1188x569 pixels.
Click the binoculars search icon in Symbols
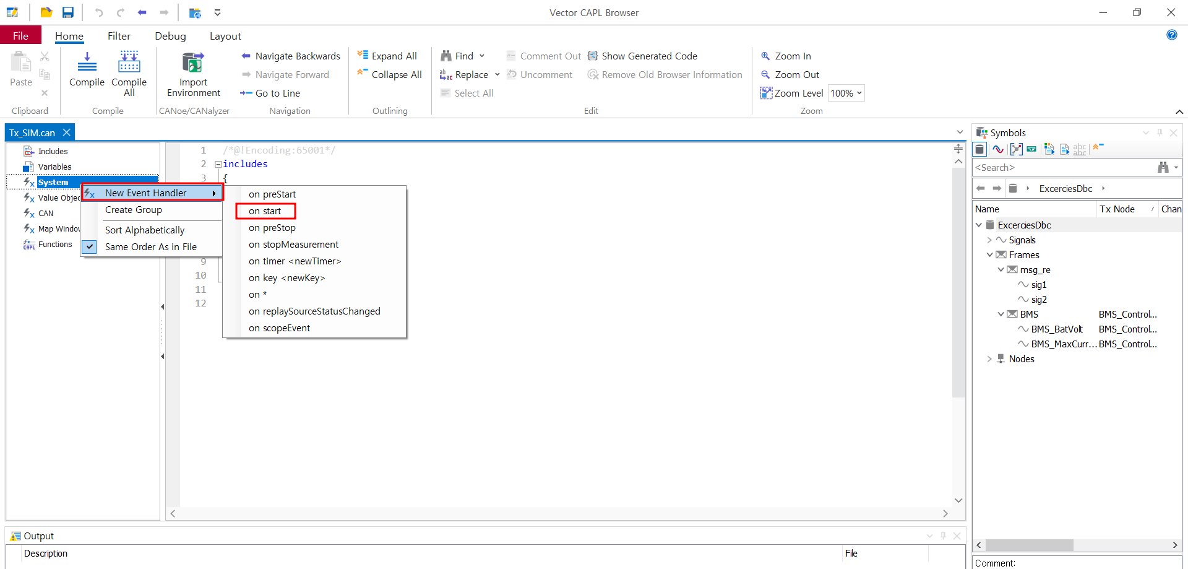pos(1163,167)
